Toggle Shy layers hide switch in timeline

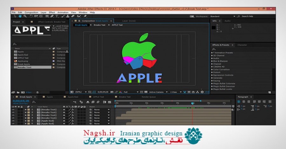(88, 102)
